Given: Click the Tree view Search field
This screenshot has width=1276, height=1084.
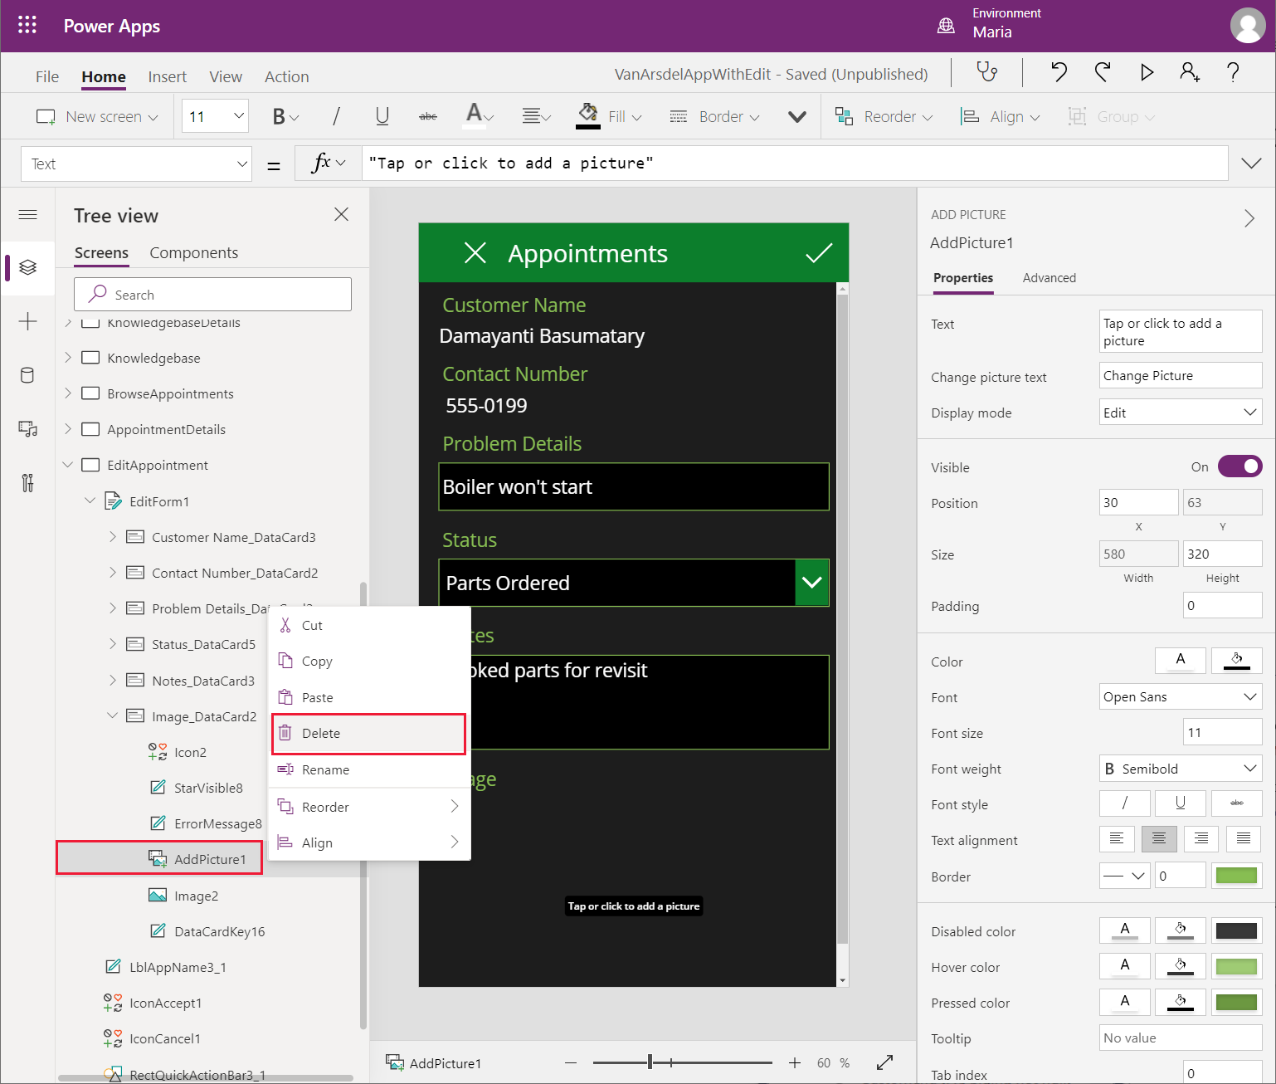Looking at the screenshot, I should [x=212, y=295].
